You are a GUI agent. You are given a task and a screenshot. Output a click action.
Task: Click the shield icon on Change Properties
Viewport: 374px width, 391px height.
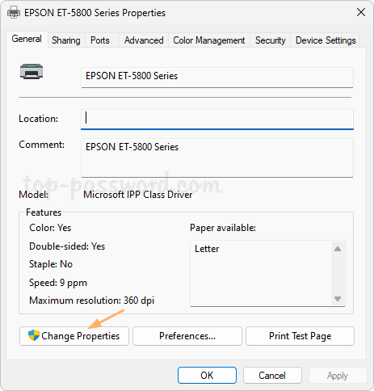point(34,335)
